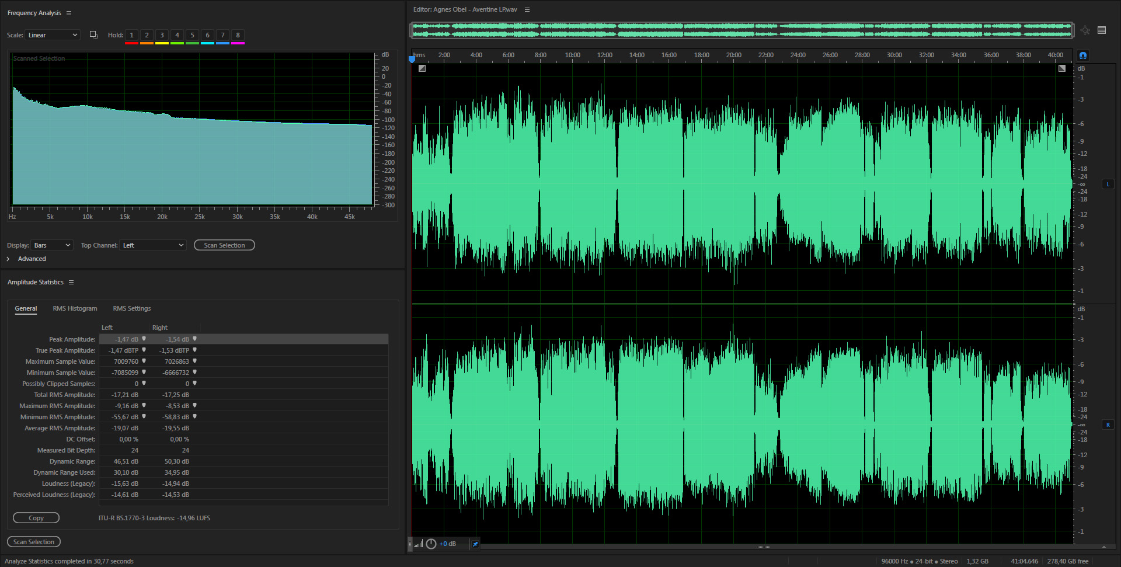Toggle the snapping magnet icon

point(1083,55)
